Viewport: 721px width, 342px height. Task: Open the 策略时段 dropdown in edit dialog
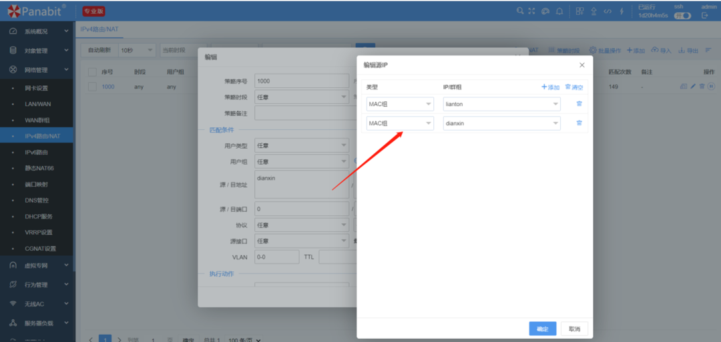point(302,97)
